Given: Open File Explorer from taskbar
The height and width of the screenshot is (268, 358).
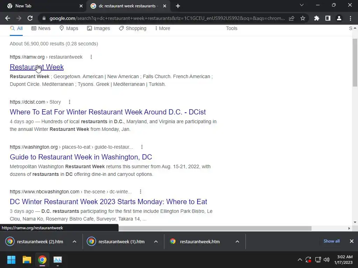Looking at the screenshot, I should [x=27, y=260].
